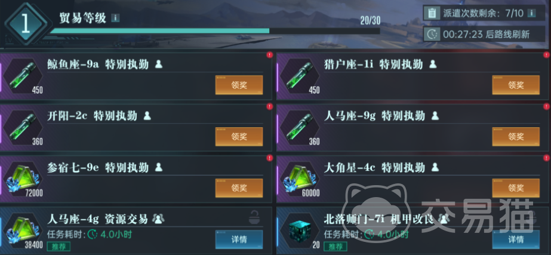Select the 参宿七-9e crystal reward icon
Viewport: 551px width, 255px height.
(23, 179)
